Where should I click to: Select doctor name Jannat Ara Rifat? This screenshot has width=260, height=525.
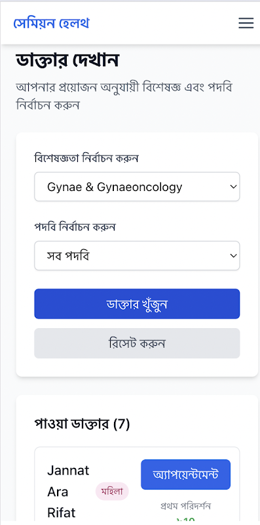coord(68,492)
